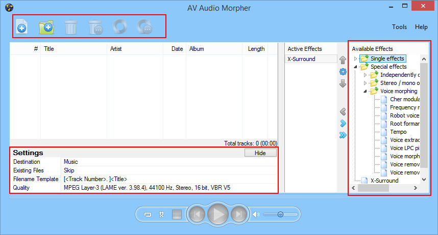Select the Cher modulation effect

[405, 99]
